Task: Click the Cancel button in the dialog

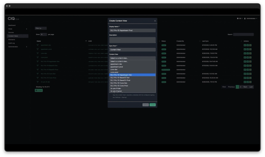Action: [x=146, y=105]
